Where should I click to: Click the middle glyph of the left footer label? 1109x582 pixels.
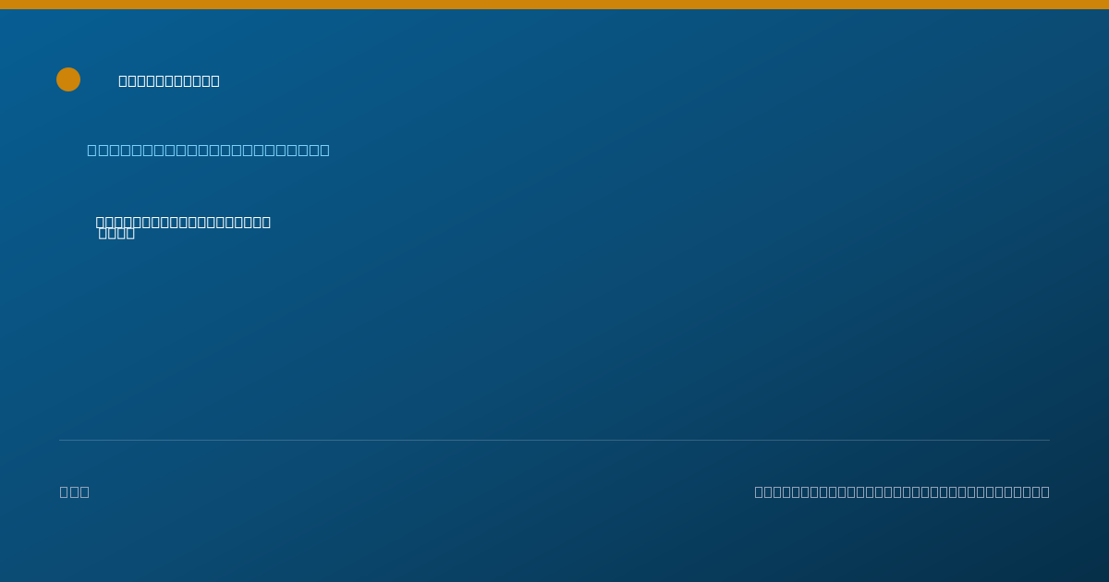[74, 491]
